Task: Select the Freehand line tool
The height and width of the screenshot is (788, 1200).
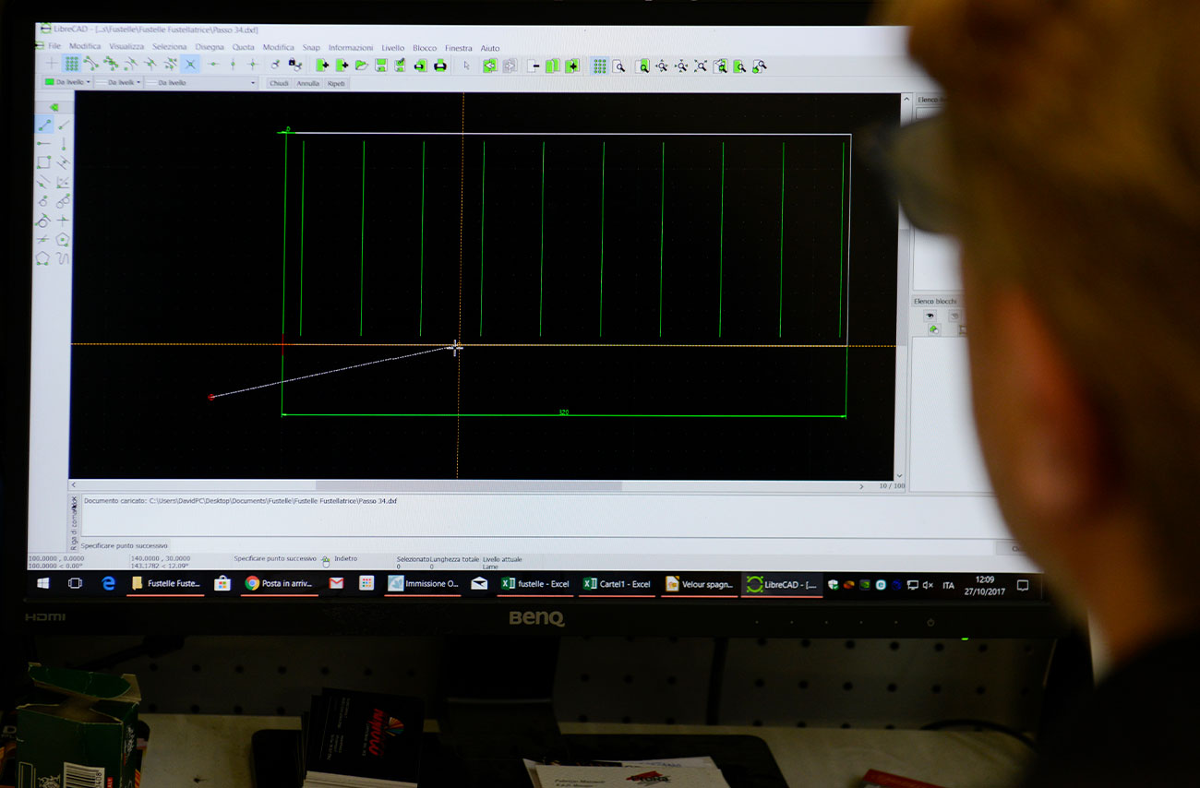Action: [63, 258]
